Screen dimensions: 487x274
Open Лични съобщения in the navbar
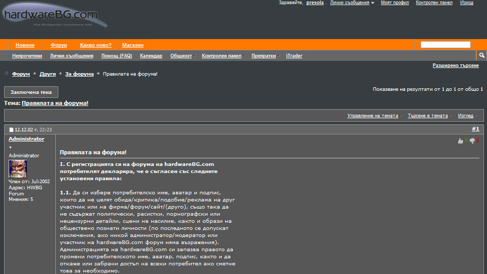72,56
